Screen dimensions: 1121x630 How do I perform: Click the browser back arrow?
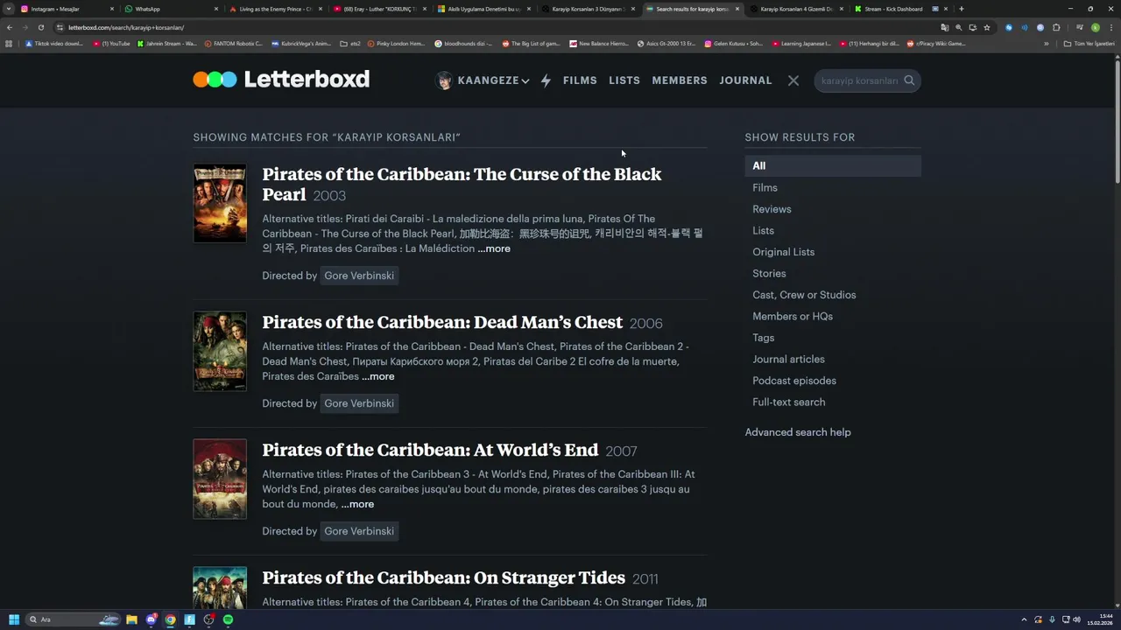[10, 27]
